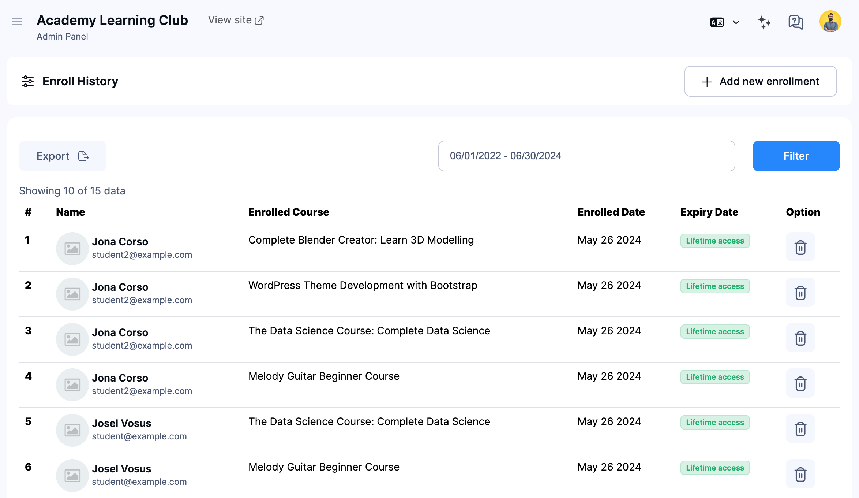Expand the language dropdown chevron

pyautogui.click(x=736, y=22)
